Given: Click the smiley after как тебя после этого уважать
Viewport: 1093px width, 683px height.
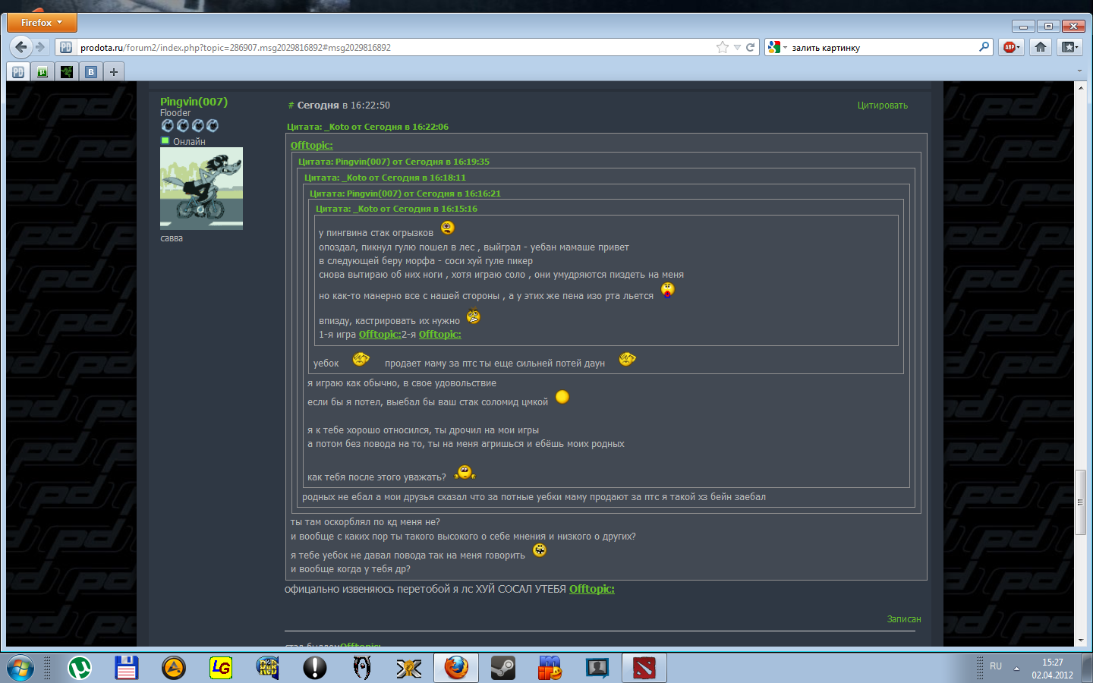Looking at the screenshot, I should point(465,473).
